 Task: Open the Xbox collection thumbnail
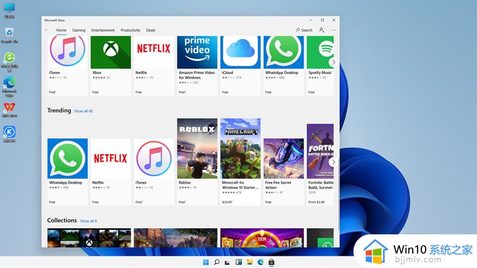[x=89, y=238]
